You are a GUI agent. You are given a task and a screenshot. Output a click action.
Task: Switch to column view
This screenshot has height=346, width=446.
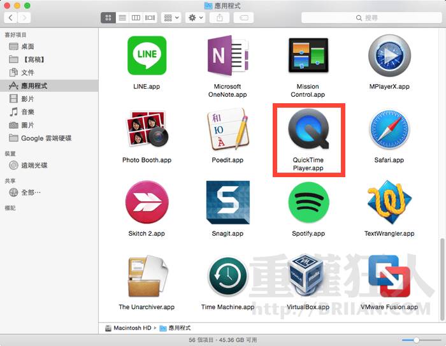136,18
